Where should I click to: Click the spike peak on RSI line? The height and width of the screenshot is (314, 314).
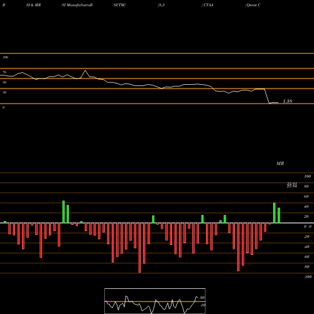pyautogui.click(x=85, y=70)
